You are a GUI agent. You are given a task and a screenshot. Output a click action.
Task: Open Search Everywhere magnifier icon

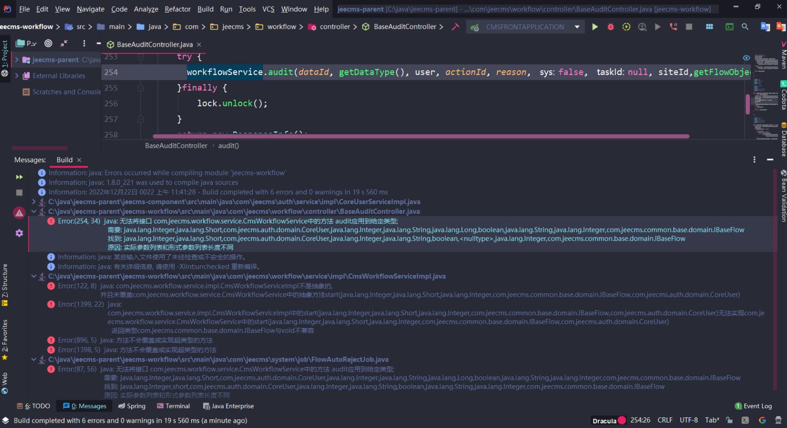[745, 27]
